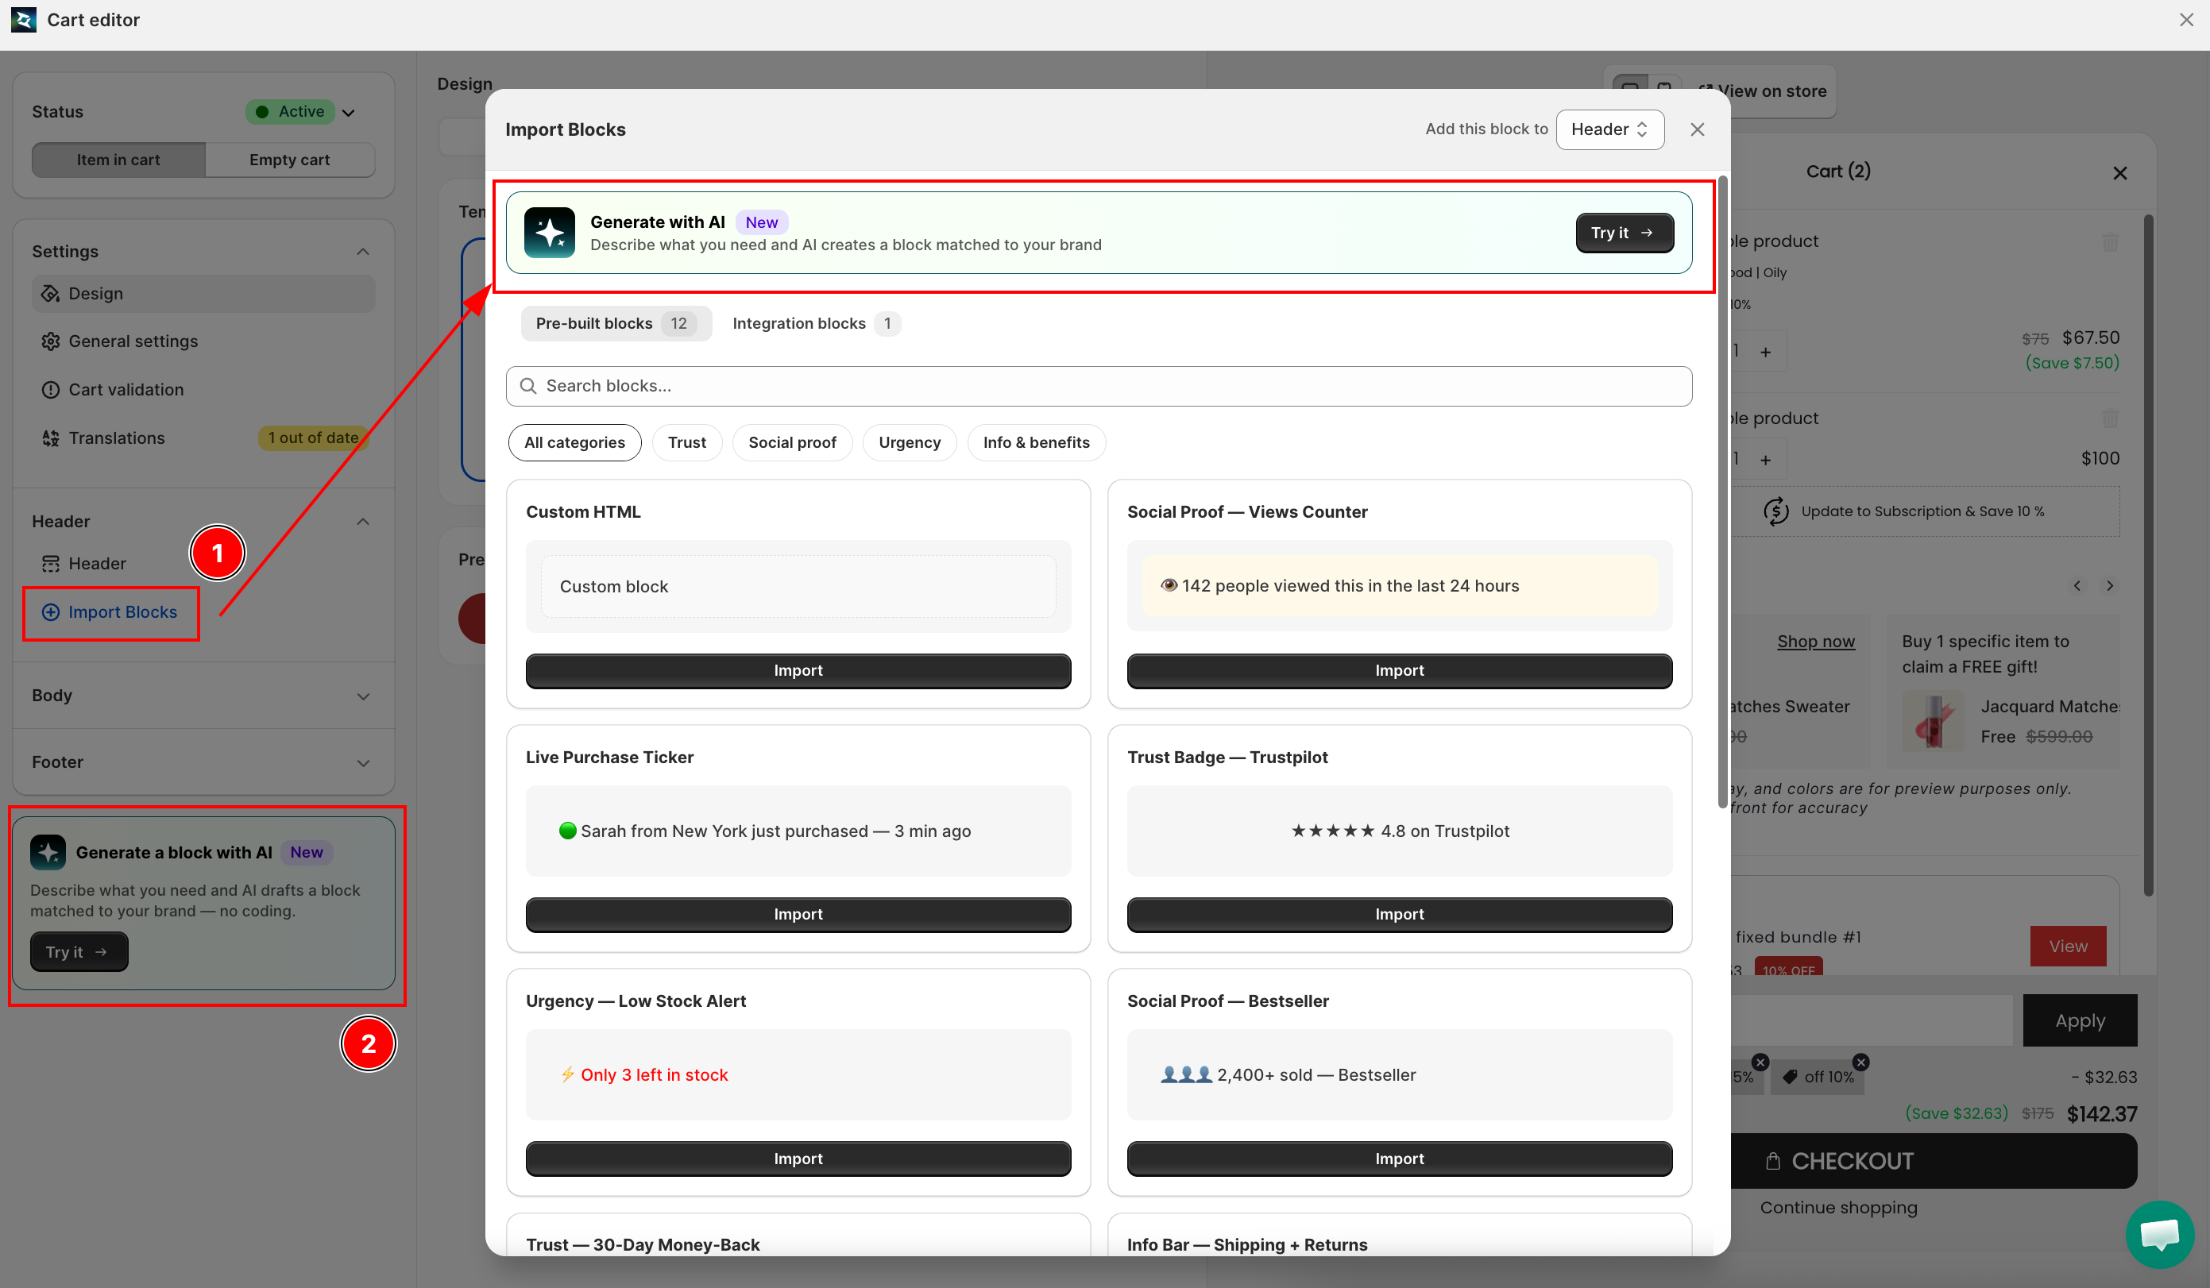Increase quantity of second cart product

[1765, 460]
